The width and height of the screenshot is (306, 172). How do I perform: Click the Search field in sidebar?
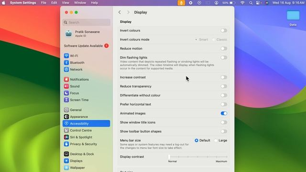86,22
